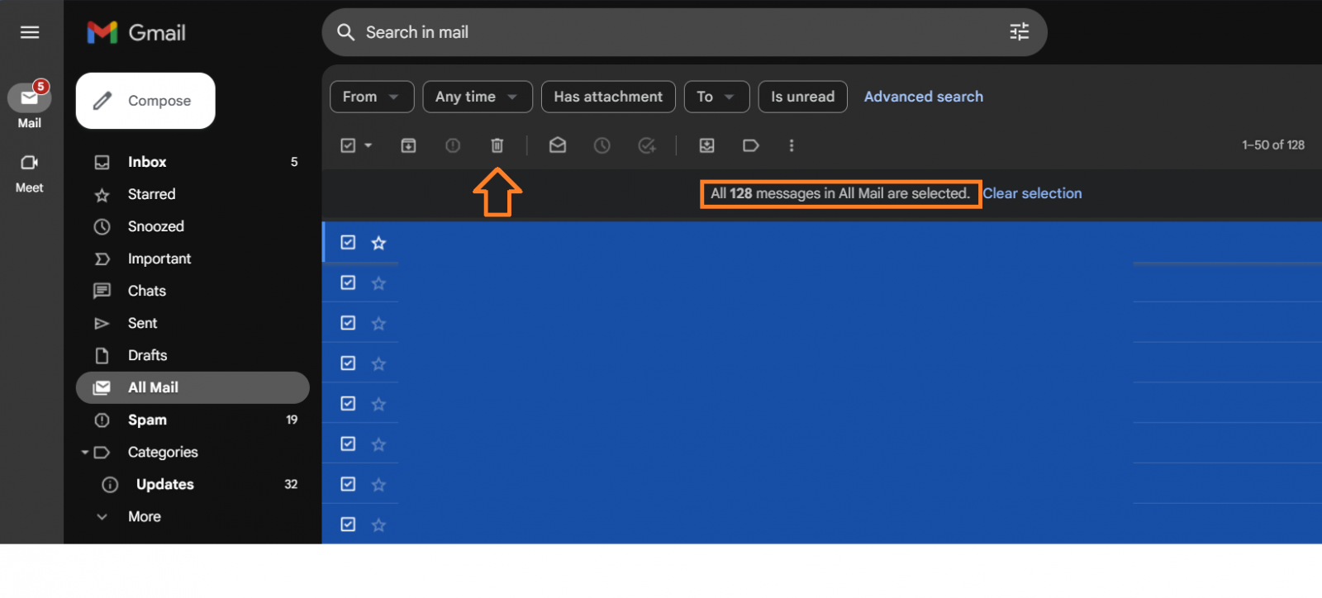
Task: Open the three-dot More options menu
Action: click(792, 145)
